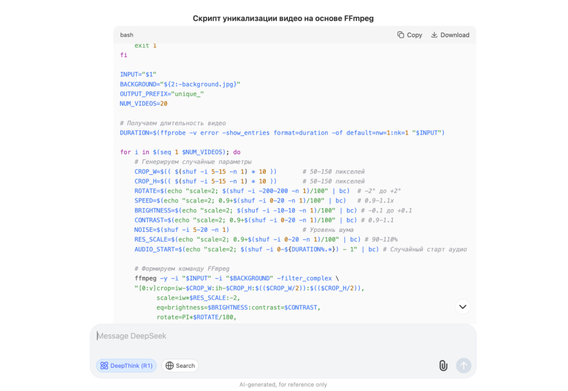Click the NOISE assignment line

[244, 230]
